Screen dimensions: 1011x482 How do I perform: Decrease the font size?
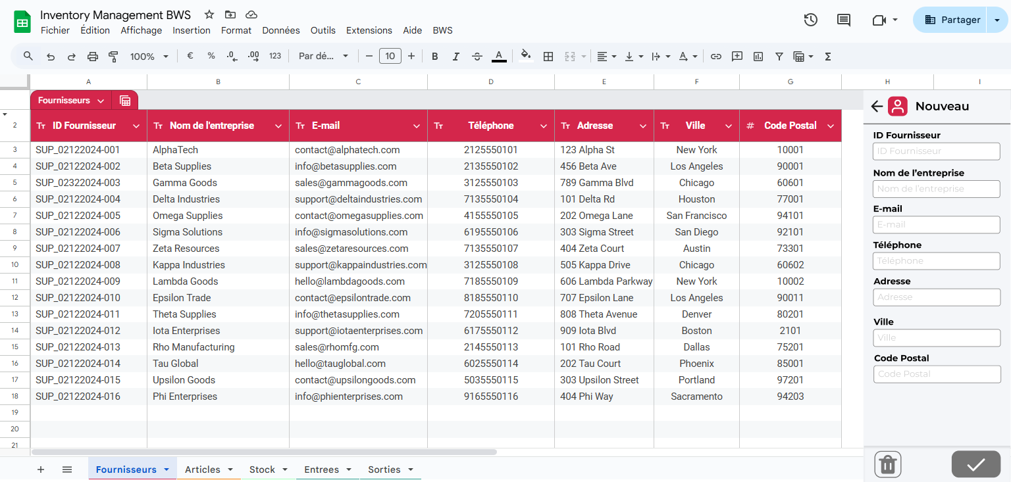pyautogui.click(x=369, y=57)
